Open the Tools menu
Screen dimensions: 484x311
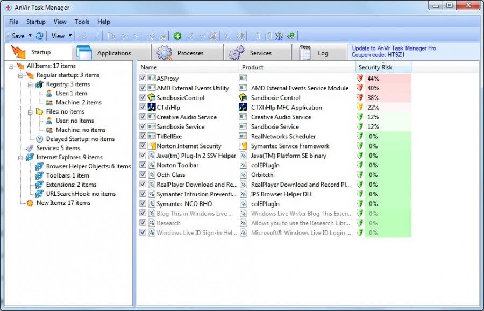pos(82,22)
